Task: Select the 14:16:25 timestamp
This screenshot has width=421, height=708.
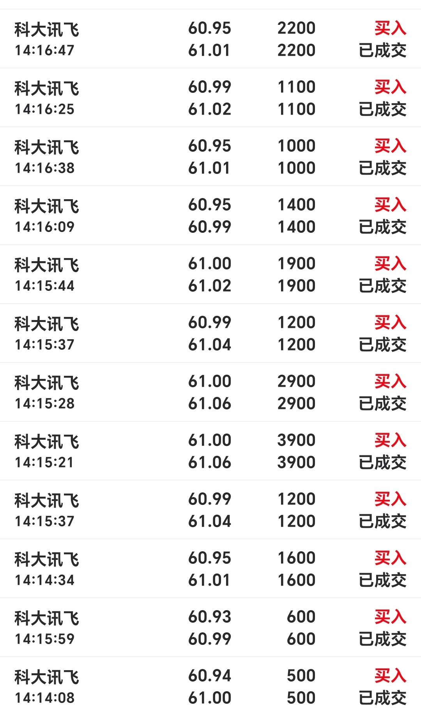Action: pos(44,109)
